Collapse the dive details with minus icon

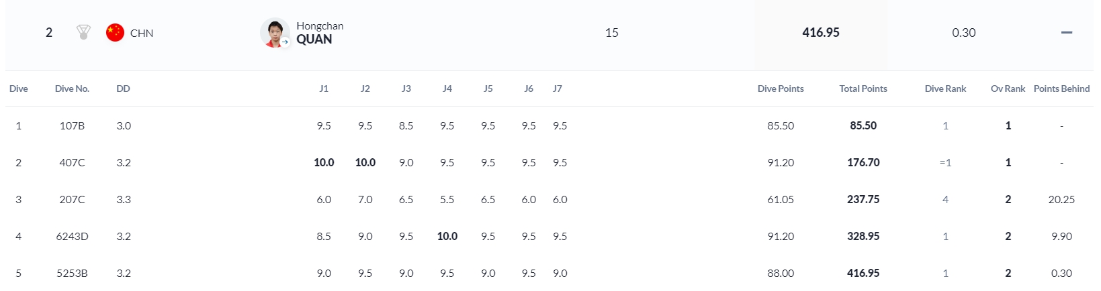[x=1066, y=32]
